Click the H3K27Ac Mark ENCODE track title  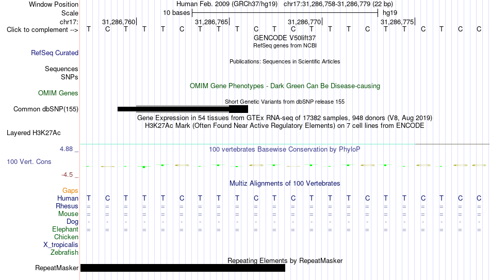coord(285,126)
